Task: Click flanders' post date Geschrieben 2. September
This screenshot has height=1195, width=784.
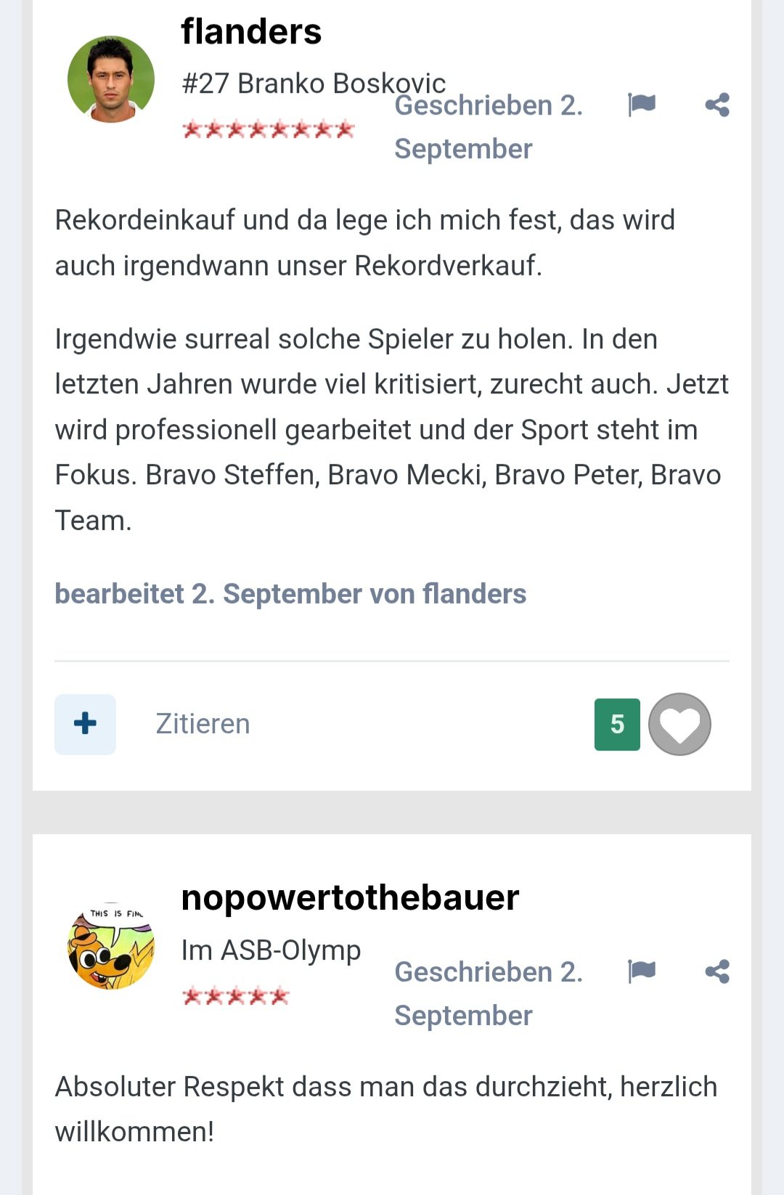Action: tap(488, 127)
